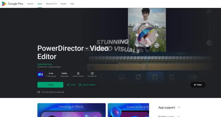Screen dimensions: 221x117
Task: Click the devices icon beside no-devices message
Action: (39, 92)
